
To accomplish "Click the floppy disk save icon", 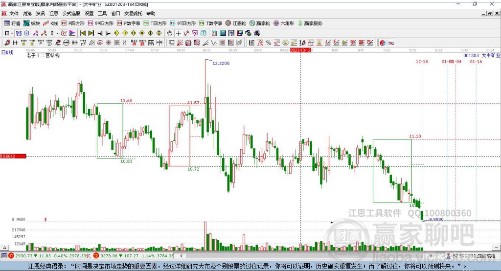I will (240, 33).
